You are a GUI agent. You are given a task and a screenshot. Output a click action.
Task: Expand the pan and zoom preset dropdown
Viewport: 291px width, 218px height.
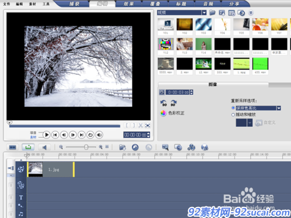click(x=250, y=123)
